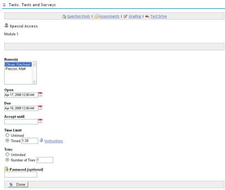Open calendar picker for Open date
Screen dimensions: 225x190
pyautogui.click(x=40, y=94)
